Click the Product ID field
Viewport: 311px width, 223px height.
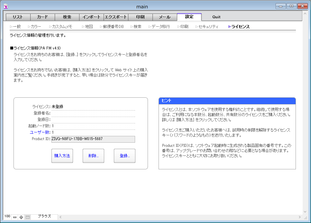(x=93, y=139)
